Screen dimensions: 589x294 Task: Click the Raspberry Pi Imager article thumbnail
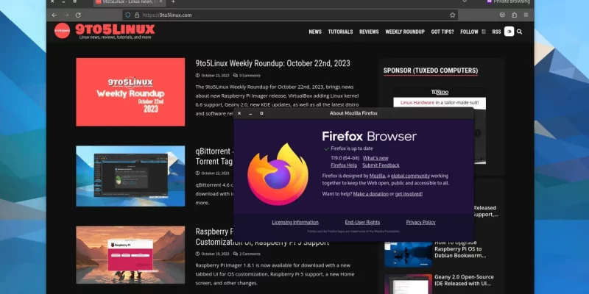(x=130, y=254)
